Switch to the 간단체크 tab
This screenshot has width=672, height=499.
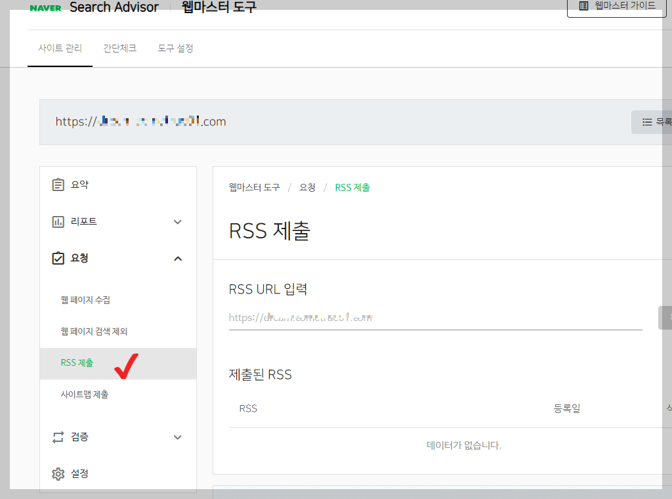click(120, 48)
